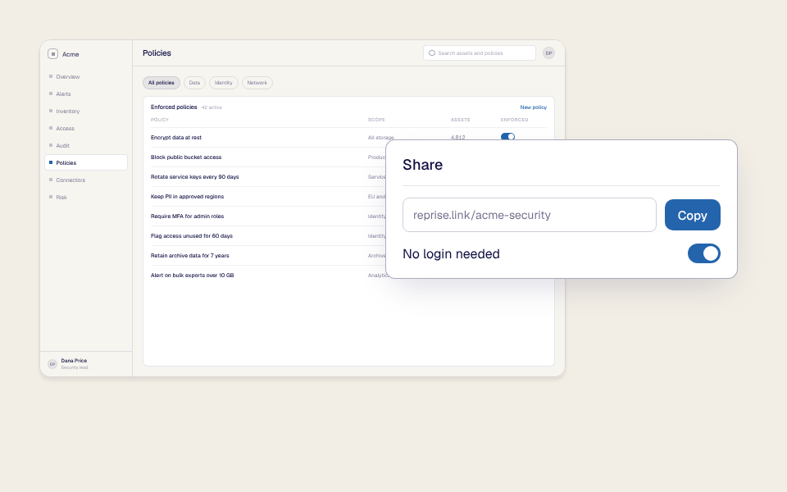Toggle No login needed switch
The image size is (787, 492).
pos(703,253)
